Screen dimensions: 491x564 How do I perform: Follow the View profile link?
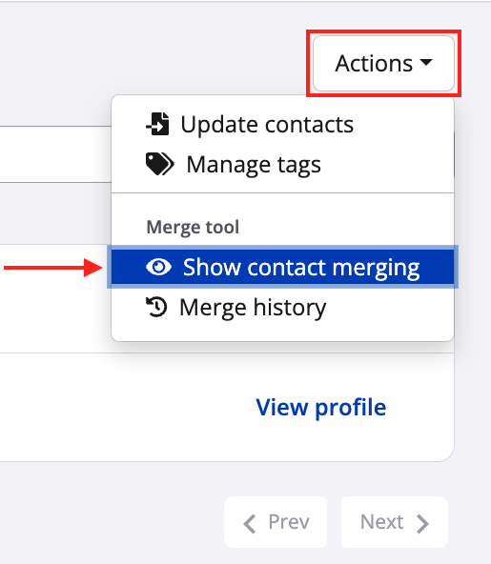coord(320,408)
